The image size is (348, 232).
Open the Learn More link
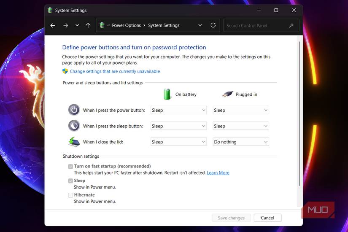pyautogui.click(x=218, y=173)
